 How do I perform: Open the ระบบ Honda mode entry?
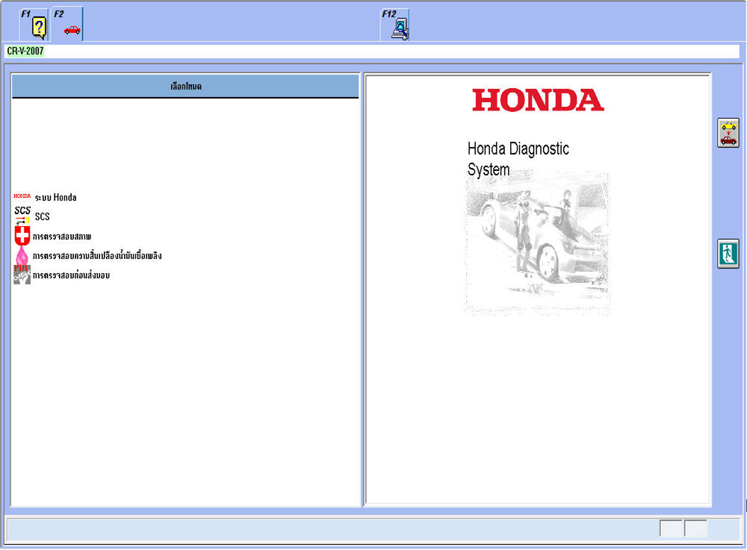click(x=56, y=198)
